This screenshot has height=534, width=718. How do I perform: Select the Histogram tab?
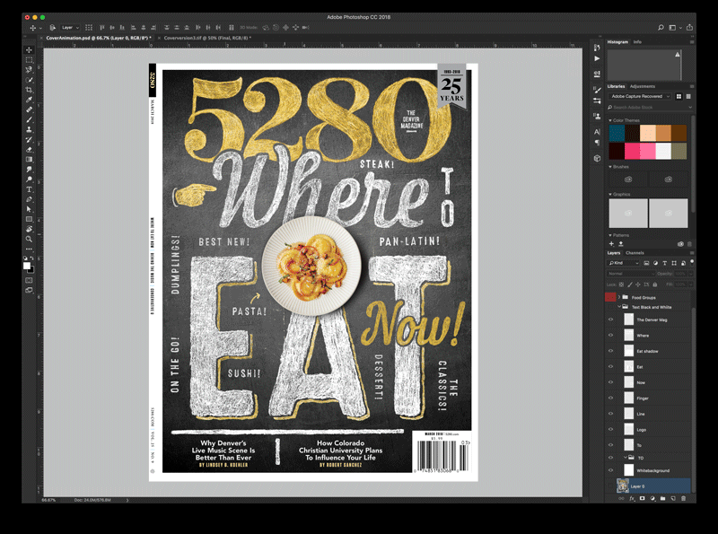[x=617, y=41]
